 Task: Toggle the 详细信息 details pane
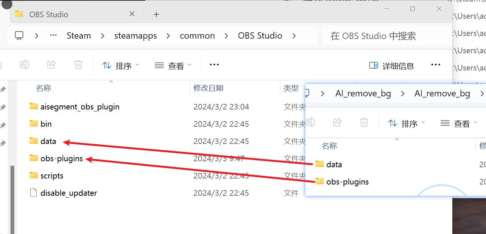[x=392, y=66]
